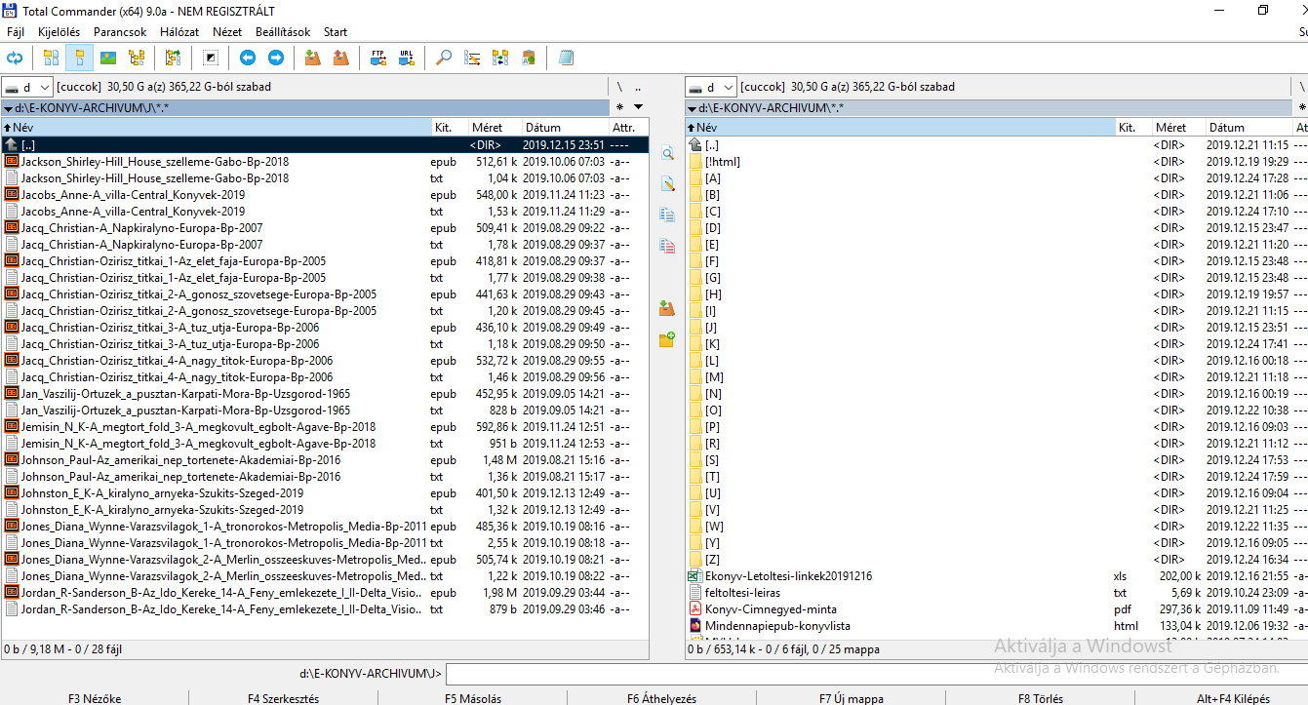Open right panel drive dropdown
The image size is (1308, 705).
point(711,87)
